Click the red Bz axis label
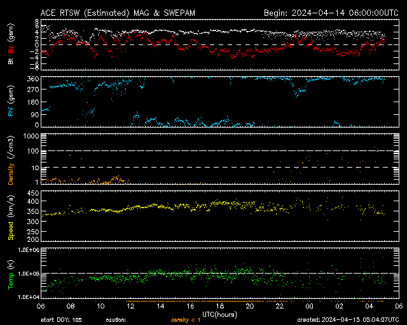 click(11, 50)
